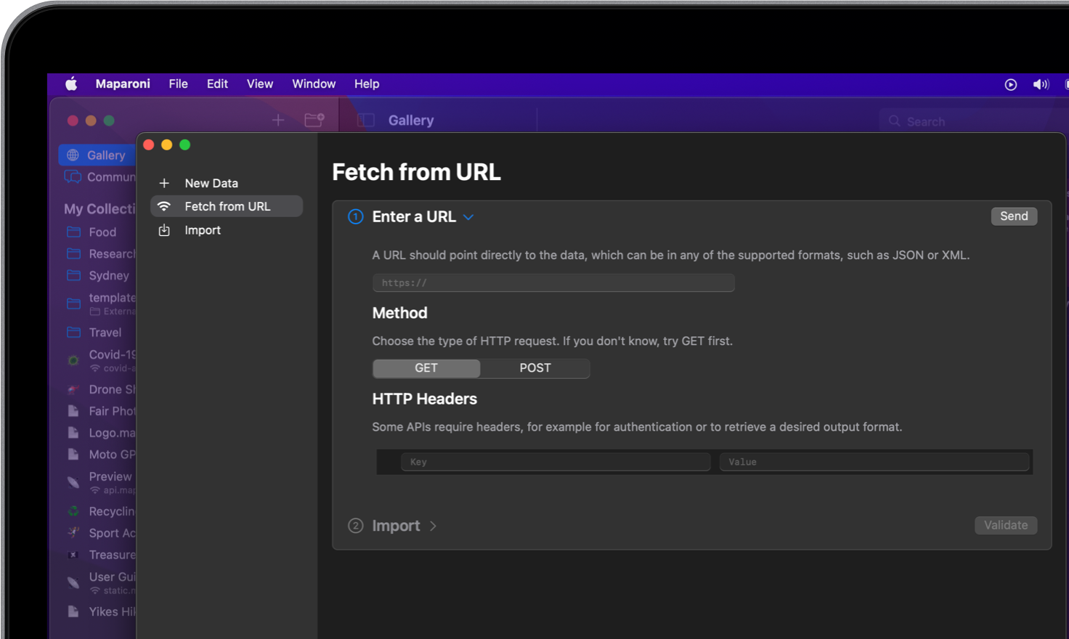1069x639 pixels.
Task: Open the View menu
Action: pyautogui.click(x=260, y=84)
